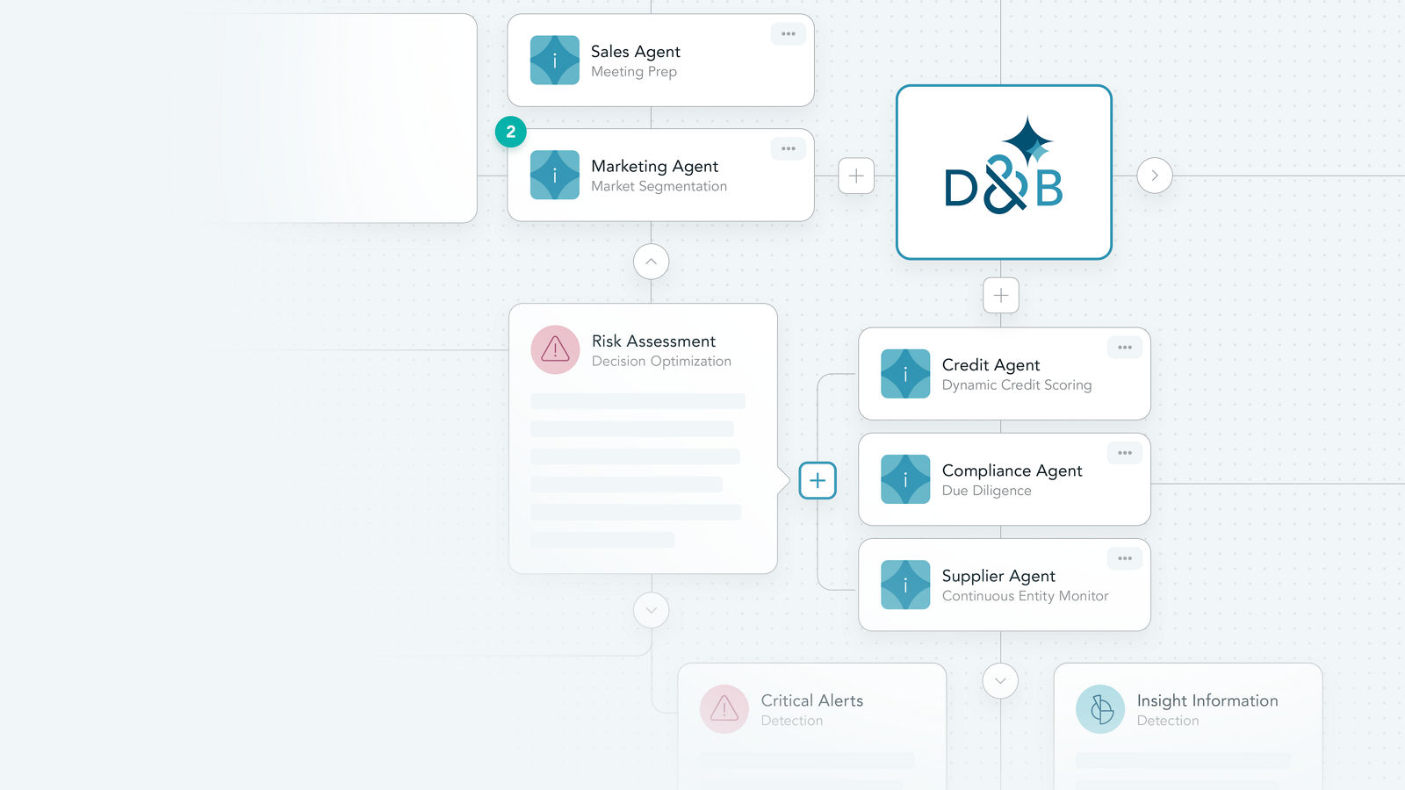Image resolution: width=1405 pixels, height=790 pixels.
Task: Open the Marketing Agent three-dot menu
Action: (x=789, y=149)
